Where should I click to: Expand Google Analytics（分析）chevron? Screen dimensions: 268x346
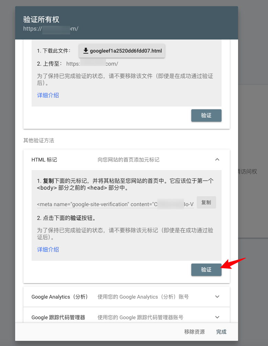[x=217, y=297]
